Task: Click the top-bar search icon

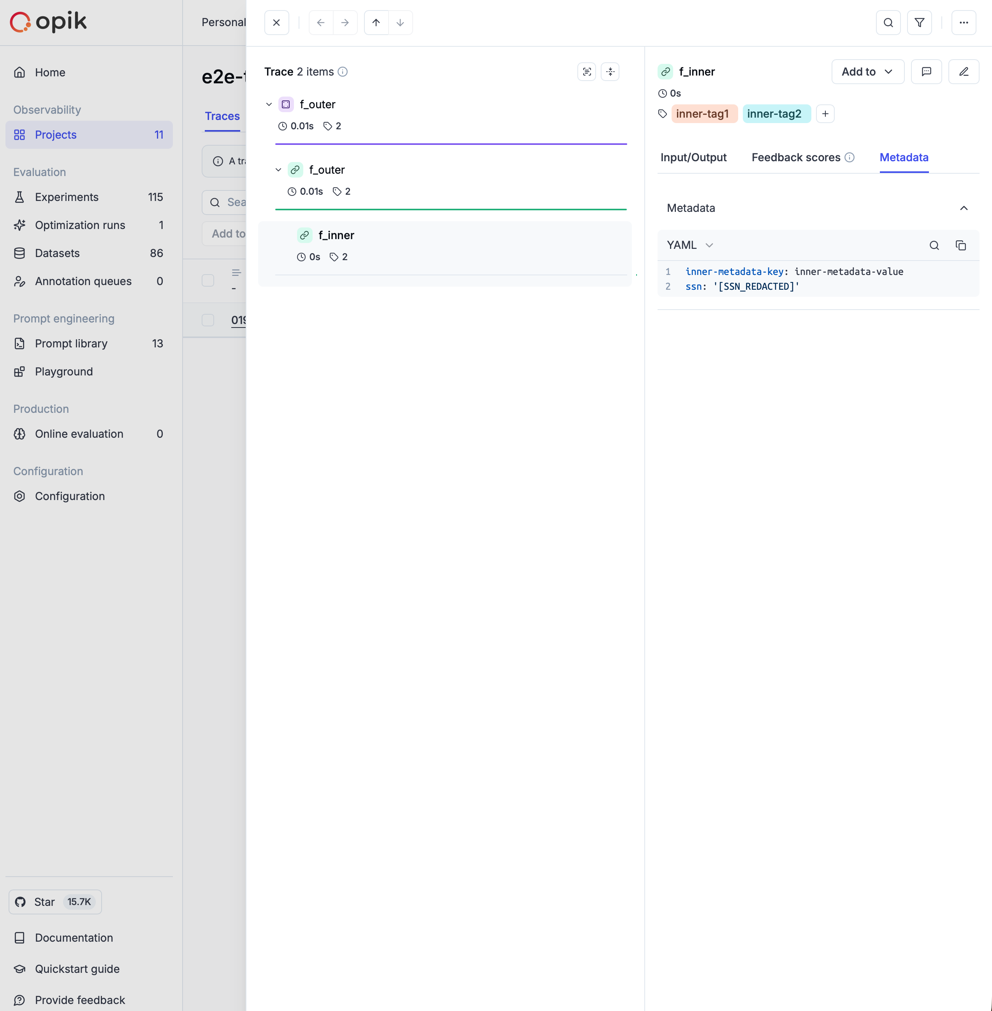Action: (x=888, y=23)
